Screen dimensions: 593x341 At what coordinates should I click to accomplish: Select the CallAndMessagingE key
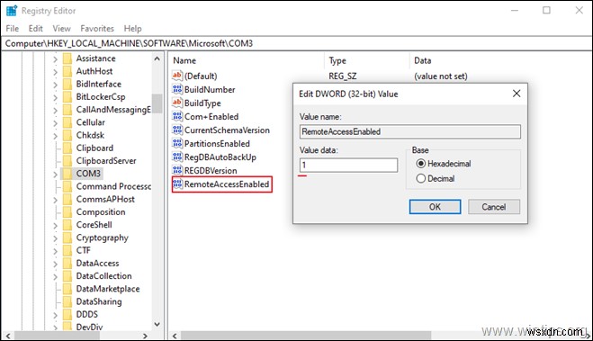(x=113, y=110)
